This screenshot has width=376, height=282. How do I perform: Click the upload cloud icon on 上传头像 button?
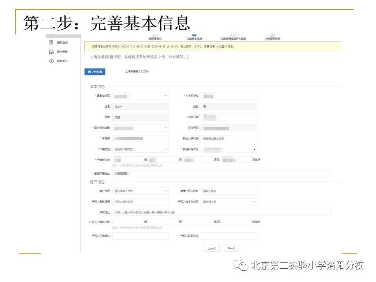coord(89,71)
